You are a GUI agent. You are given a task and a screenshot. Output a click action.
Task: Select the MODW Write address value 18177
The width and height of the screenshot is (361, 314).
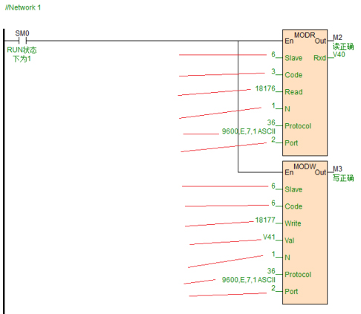pos(265,220)
